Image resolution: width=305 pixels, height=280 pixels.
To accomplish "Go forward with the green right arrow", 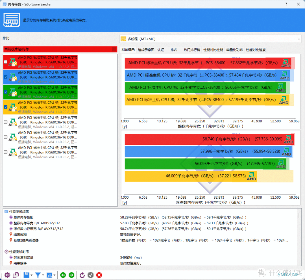I will point(71,275).
